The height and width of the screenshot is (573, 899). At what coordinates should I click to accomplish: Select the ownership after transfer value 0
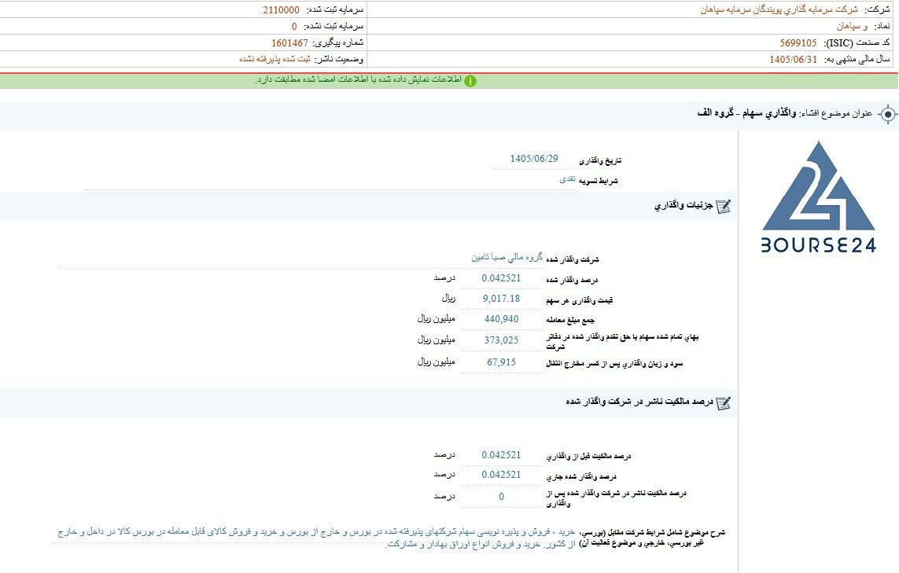[x=501, y=497]
